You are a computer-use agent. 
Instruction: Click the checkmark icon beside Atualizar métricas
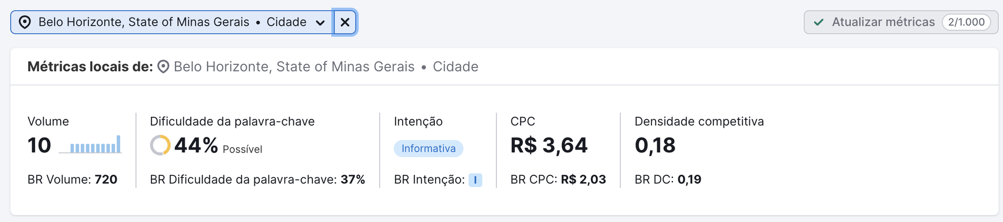pos(819,22)
